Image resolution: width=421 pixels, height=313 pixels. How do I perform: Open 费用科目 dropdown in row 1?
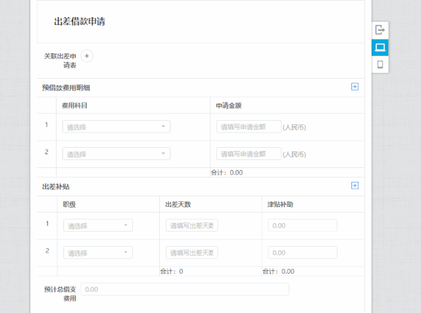(x=116, y=127)
